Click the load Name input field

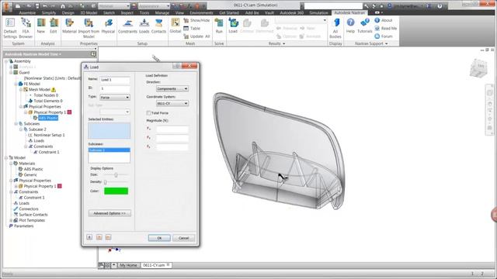pyautogui.click(x=115, y=80)
